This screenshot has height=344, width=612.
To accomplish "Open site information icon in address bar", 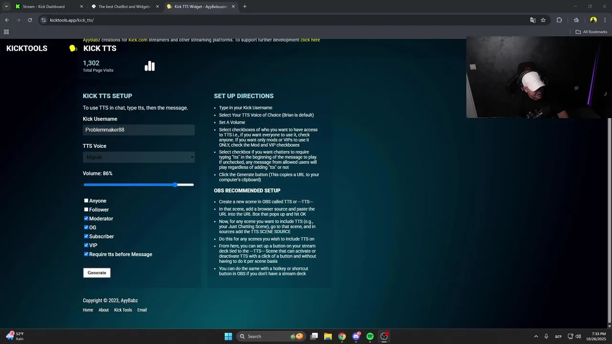I will (44, 20).
